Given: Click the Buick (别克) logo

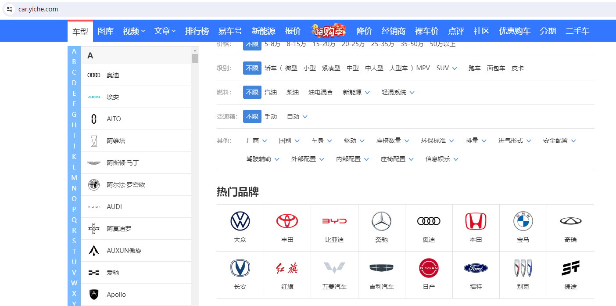Looking at the screenshot, I should point(523,268).
